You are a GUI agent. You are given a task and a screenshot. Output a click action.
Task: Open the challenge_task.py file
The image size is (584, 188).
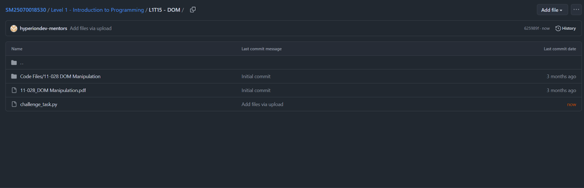coord(39,104)
